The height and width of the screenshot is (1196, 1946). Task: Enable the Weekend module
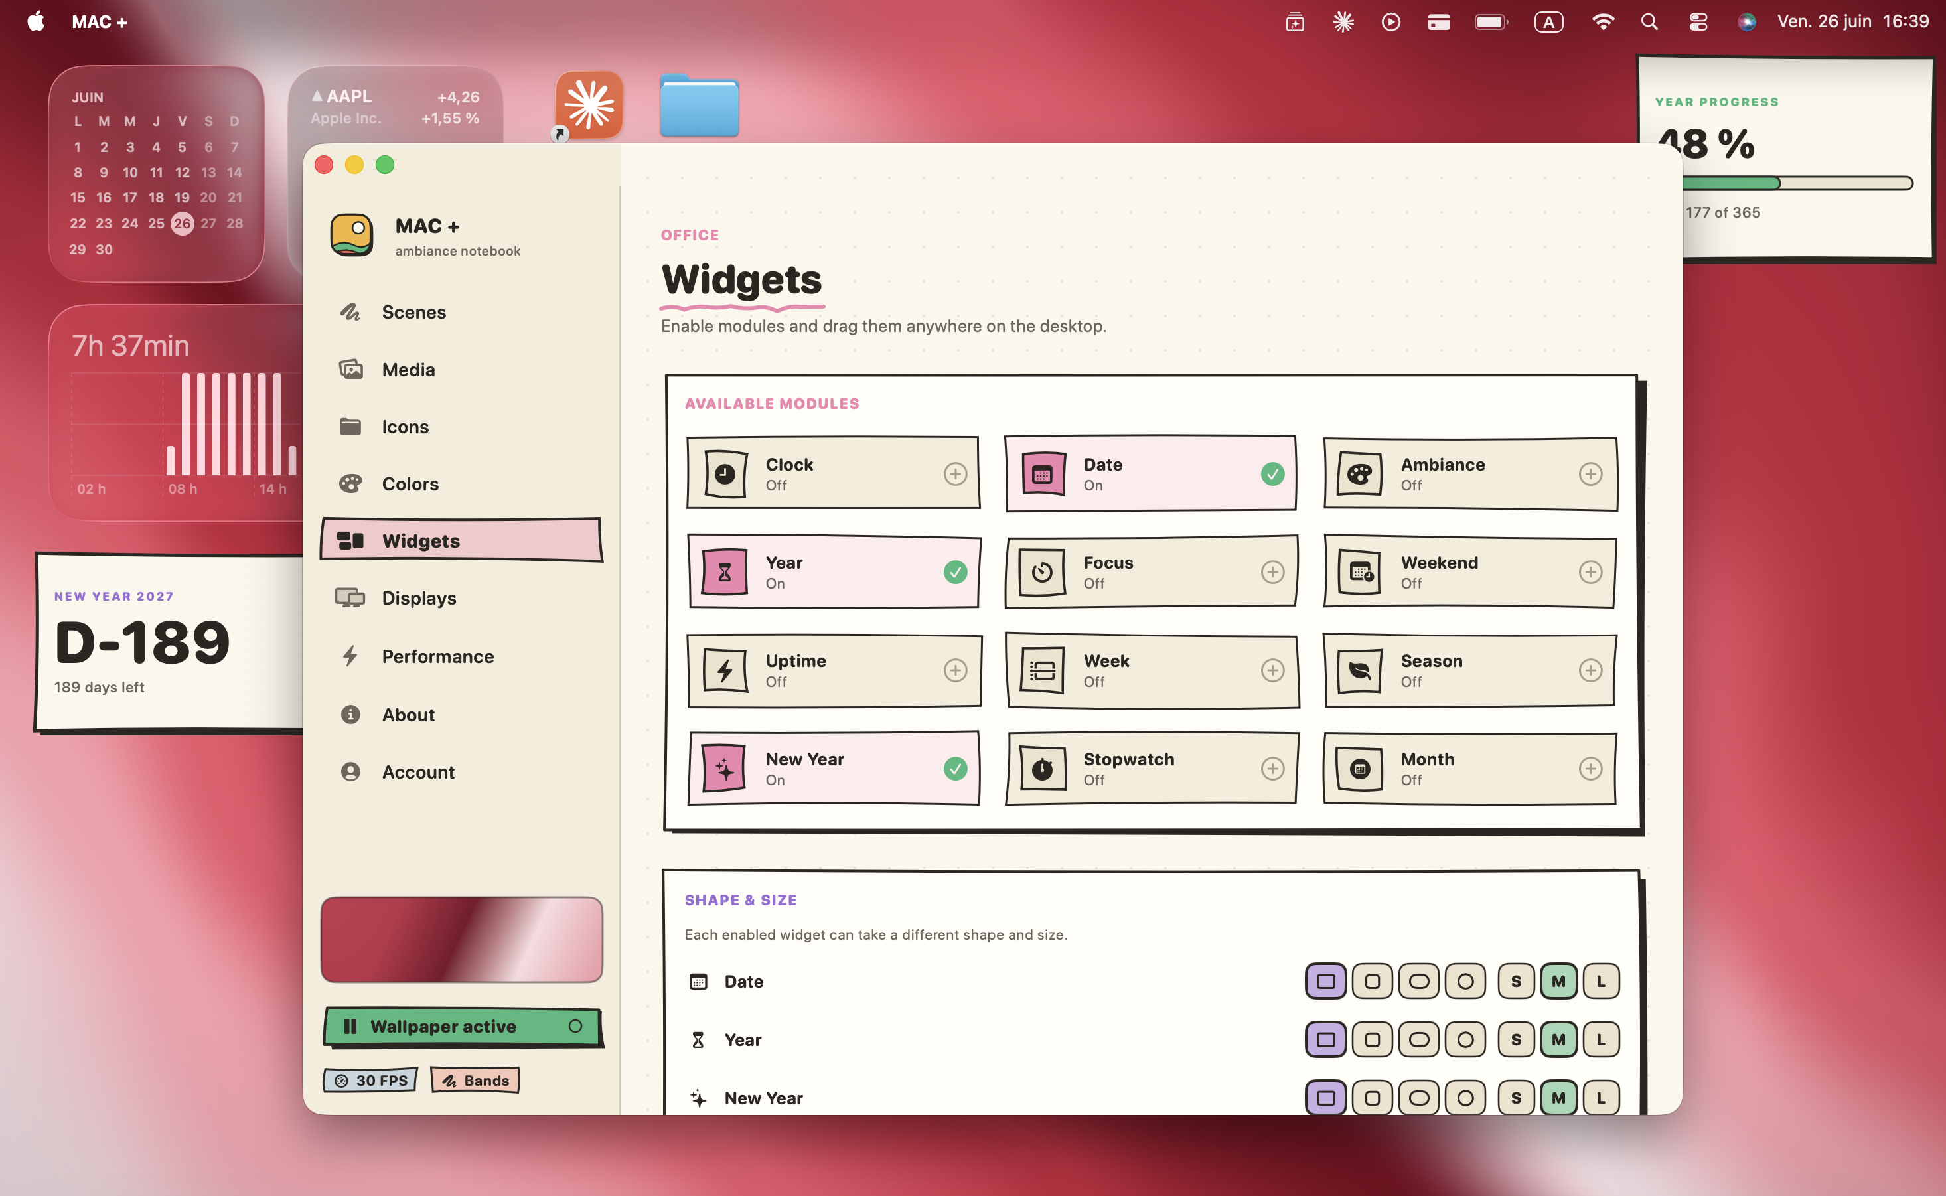tap(1590, 571)
